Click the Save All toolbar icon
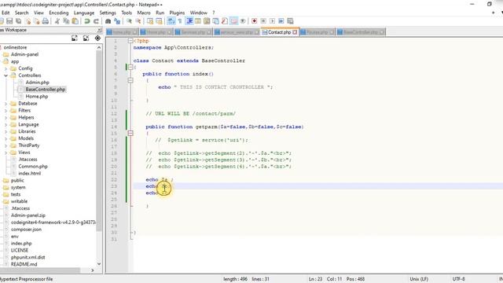 (x=19, y=21)
